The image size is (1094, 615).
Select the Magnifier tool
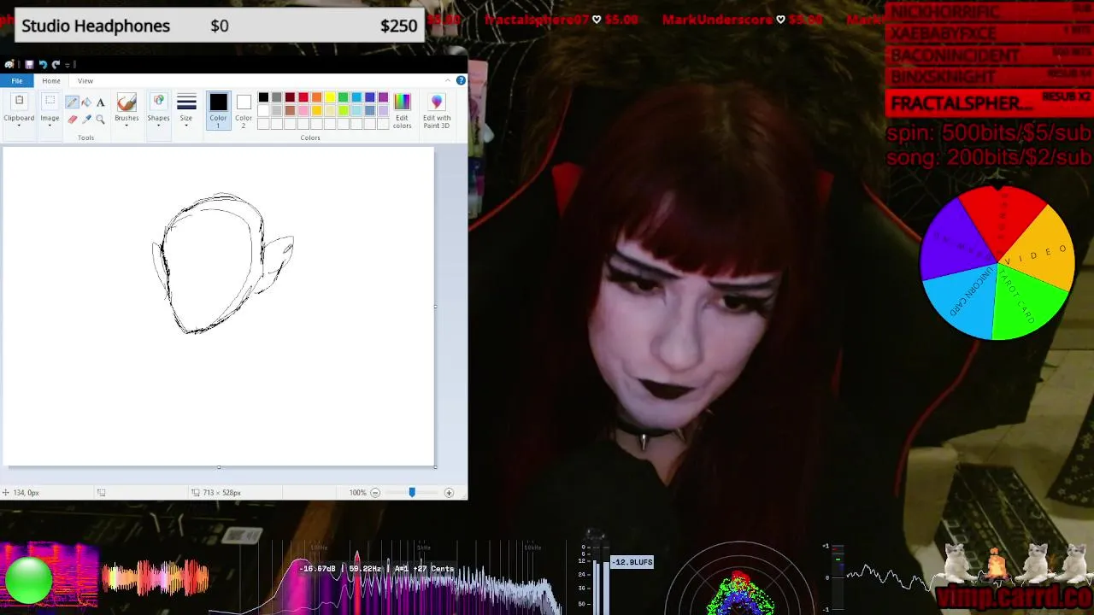tap(100, 119)
